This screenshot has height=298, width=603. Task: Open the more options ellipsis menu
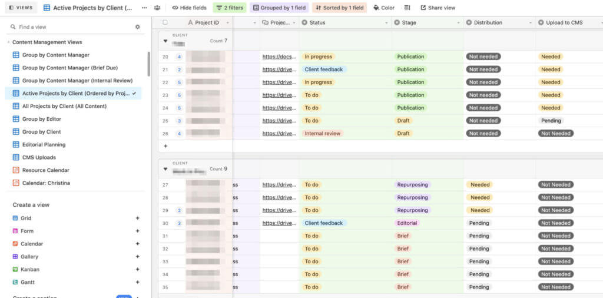[145, 8]
